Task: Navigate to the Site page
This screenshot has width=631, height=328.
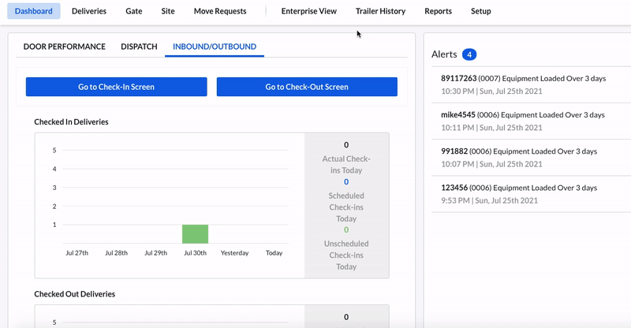Action: 168,11
